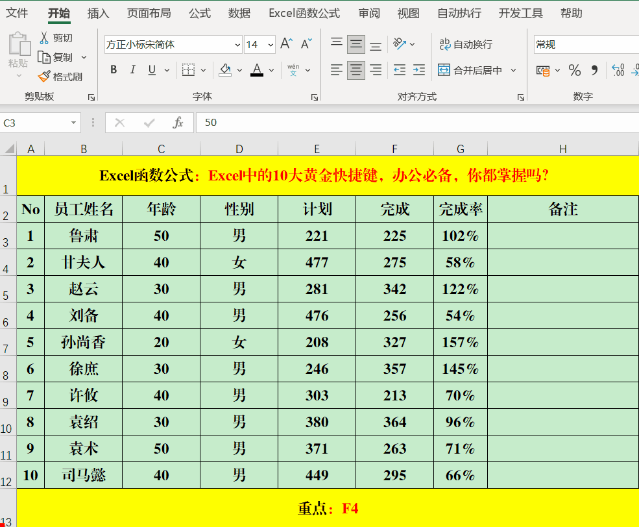The image size is (639, 527).
Task: Toggle italic formatting
Action: click(132, 69)
